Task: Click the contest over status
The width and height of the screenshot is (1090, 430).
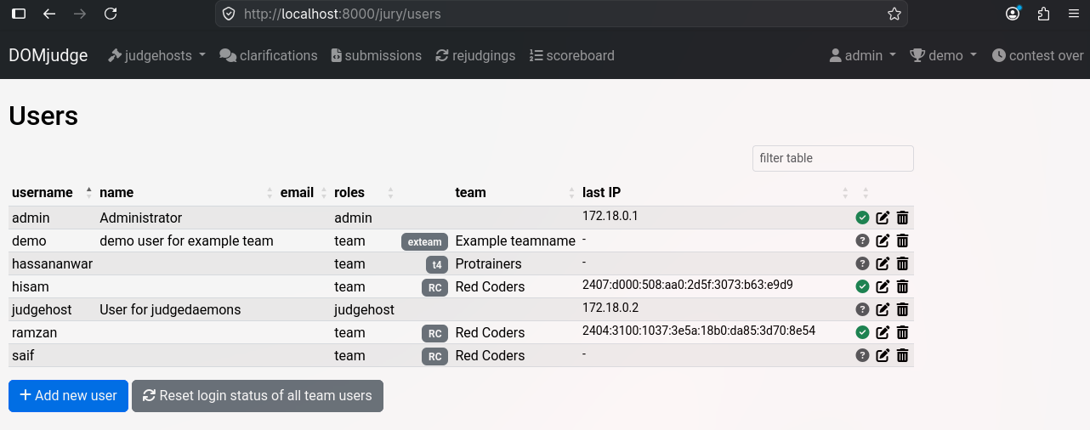Action: (x=1038, y=55)
